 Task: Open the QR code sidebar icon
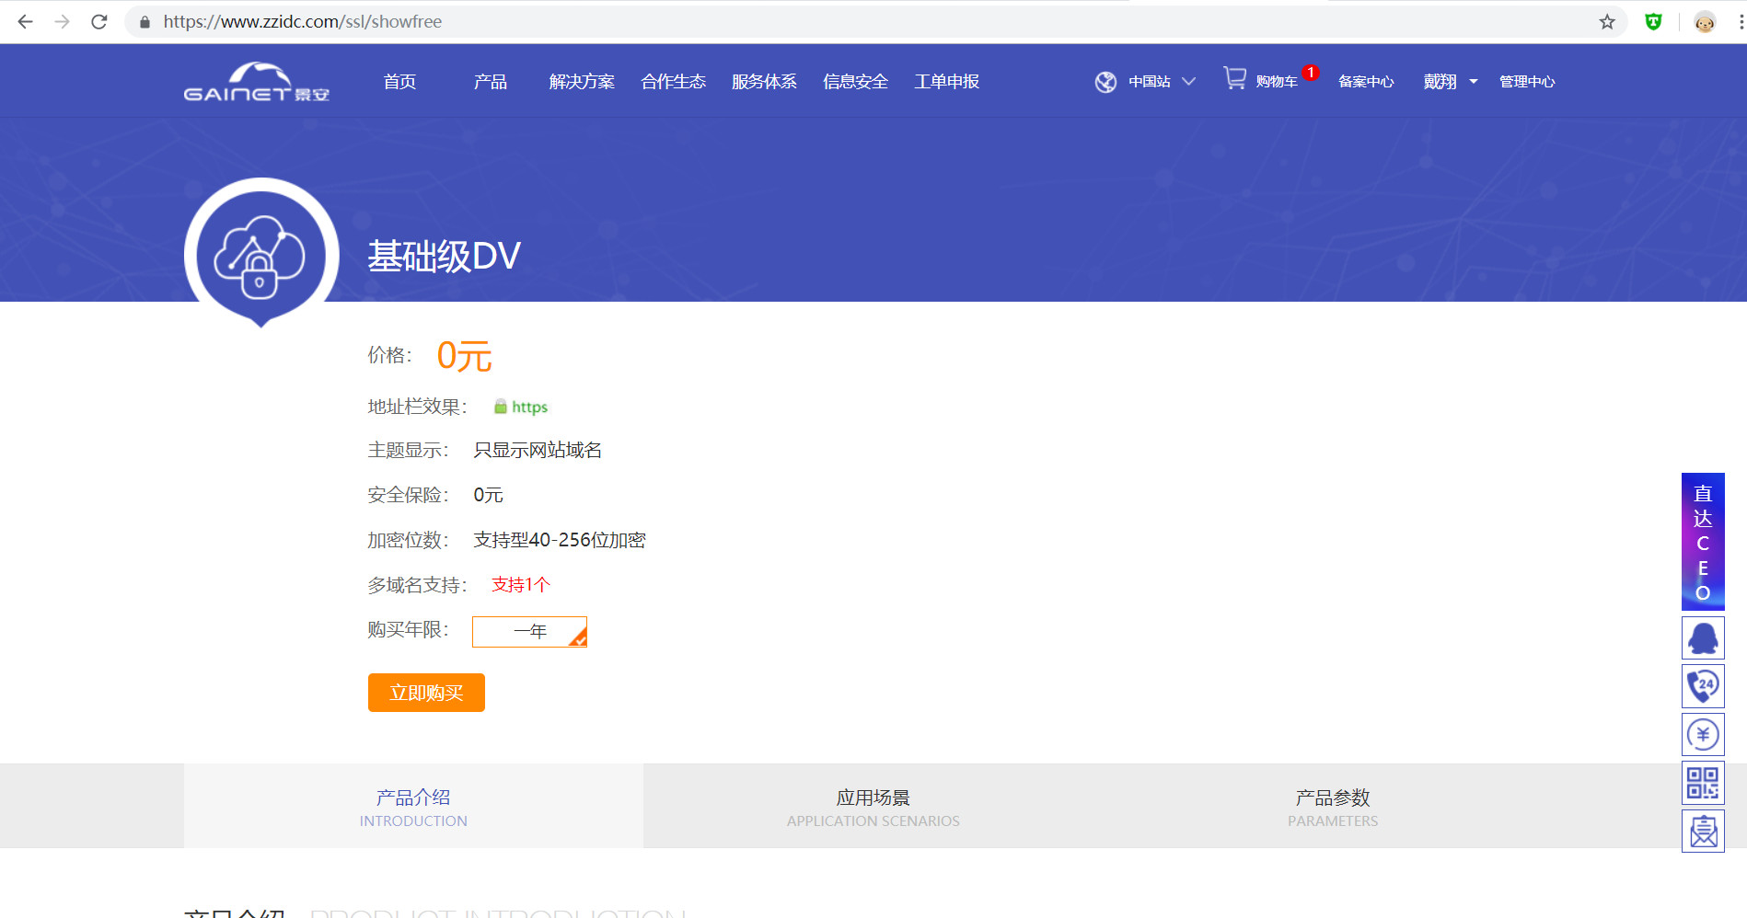pos(1702,784)
